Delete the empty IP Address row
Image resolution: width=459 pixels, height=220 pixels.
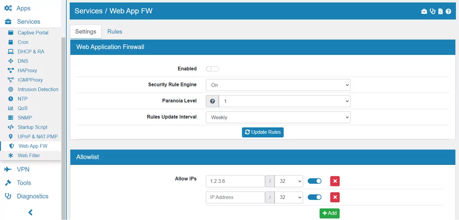click(x=335, y=197)
